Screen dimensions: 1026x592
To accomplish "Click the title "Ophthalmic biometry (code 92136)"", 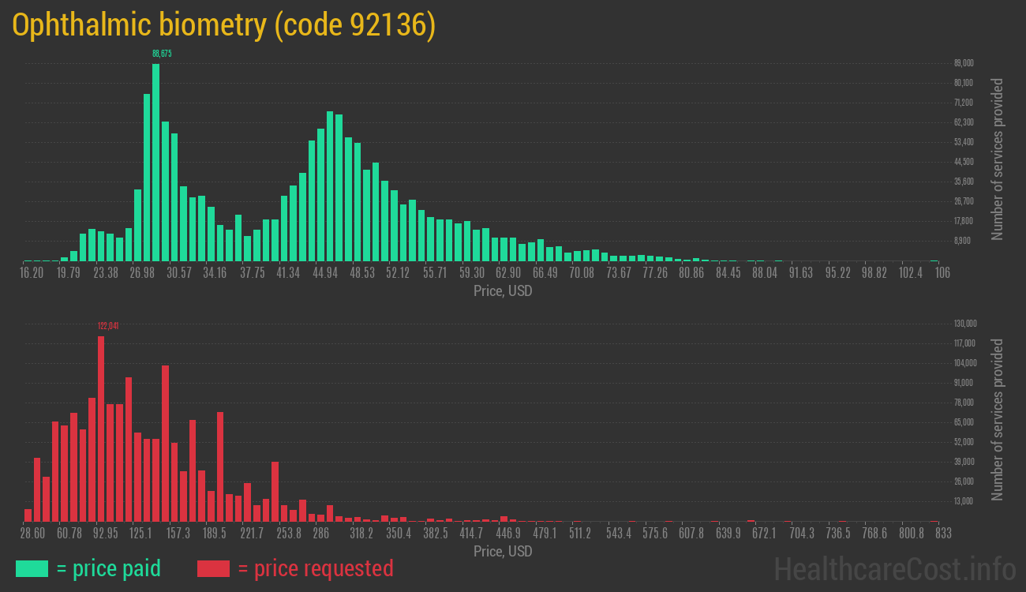I will (224, 26).
